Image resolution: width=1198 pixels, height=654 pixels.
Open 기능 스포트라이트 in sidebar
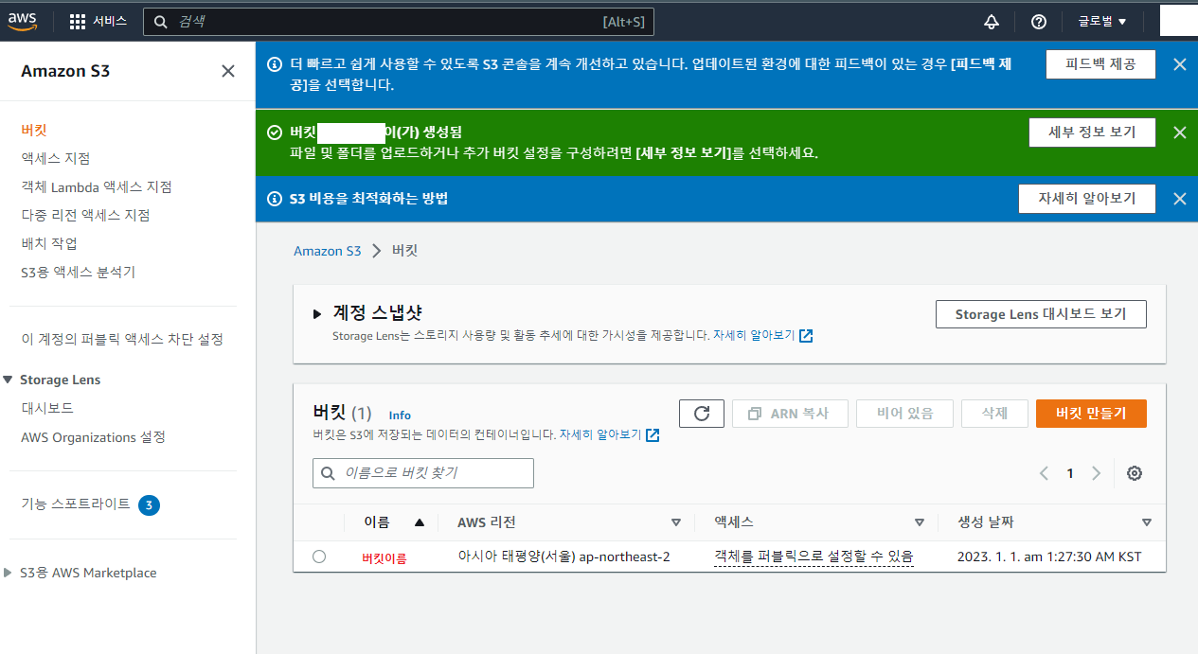tap(76, 504)
